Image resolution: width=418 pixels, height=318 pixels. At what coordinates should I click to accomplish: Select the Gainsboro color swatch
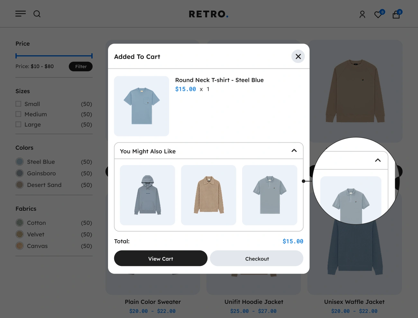[x=20, y=173]
